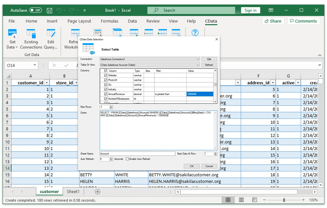Open the Table Or View dropdown
The width and height of the screenshot is (327, 208).
198,65
